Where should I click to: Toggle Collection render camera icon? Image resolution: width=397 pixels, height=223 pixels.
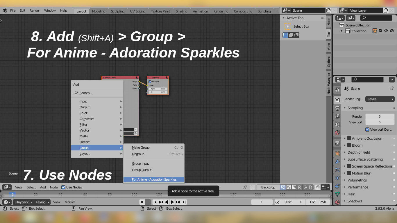tap(392, 31)
